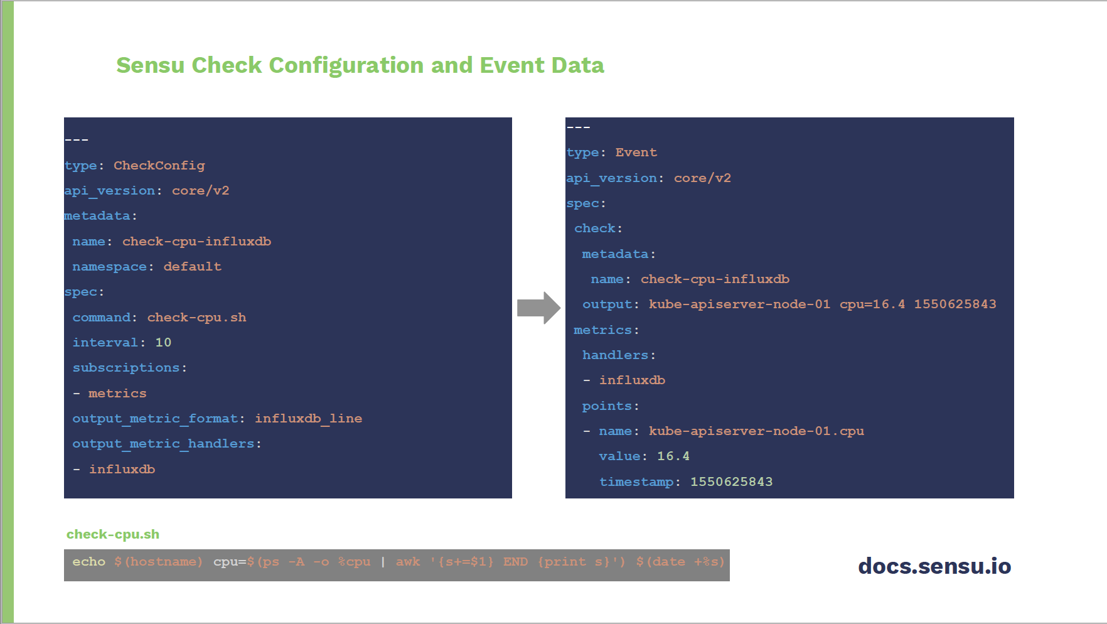Click the gray right-pointing arrow between code blocks

538,308
